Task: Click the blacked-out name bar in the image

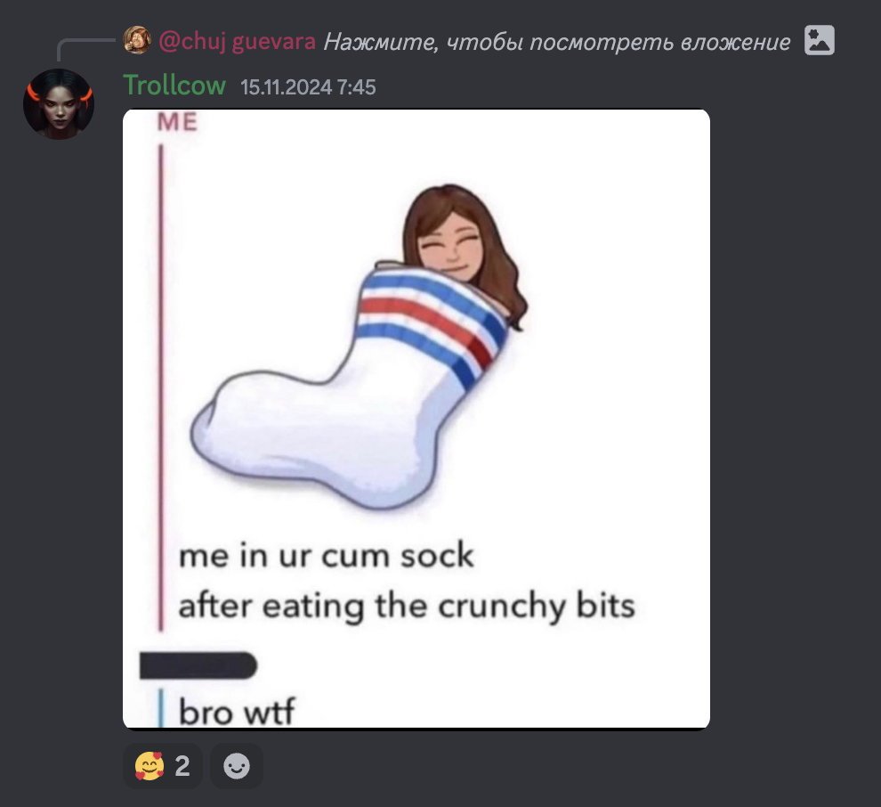Action: point(198,666)
